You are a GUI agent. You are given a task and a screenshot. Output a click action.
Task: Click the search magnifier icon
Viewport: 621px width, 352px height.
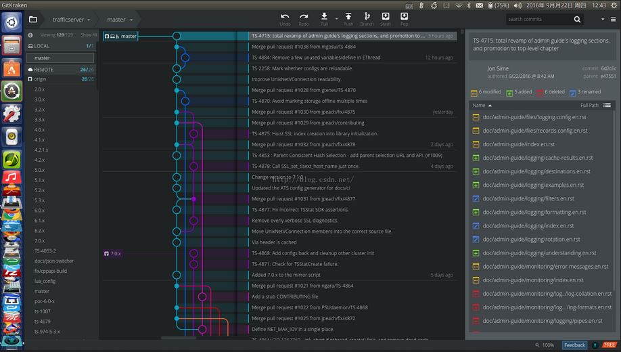pos(577,19)
